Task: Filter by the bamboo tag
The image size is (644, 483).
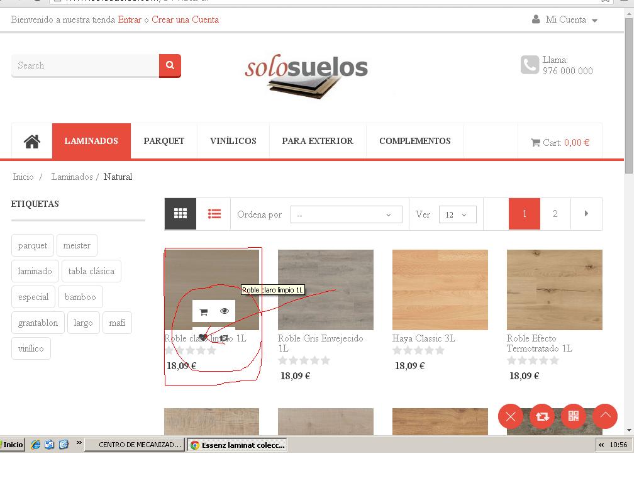Action: coord(80,297)
